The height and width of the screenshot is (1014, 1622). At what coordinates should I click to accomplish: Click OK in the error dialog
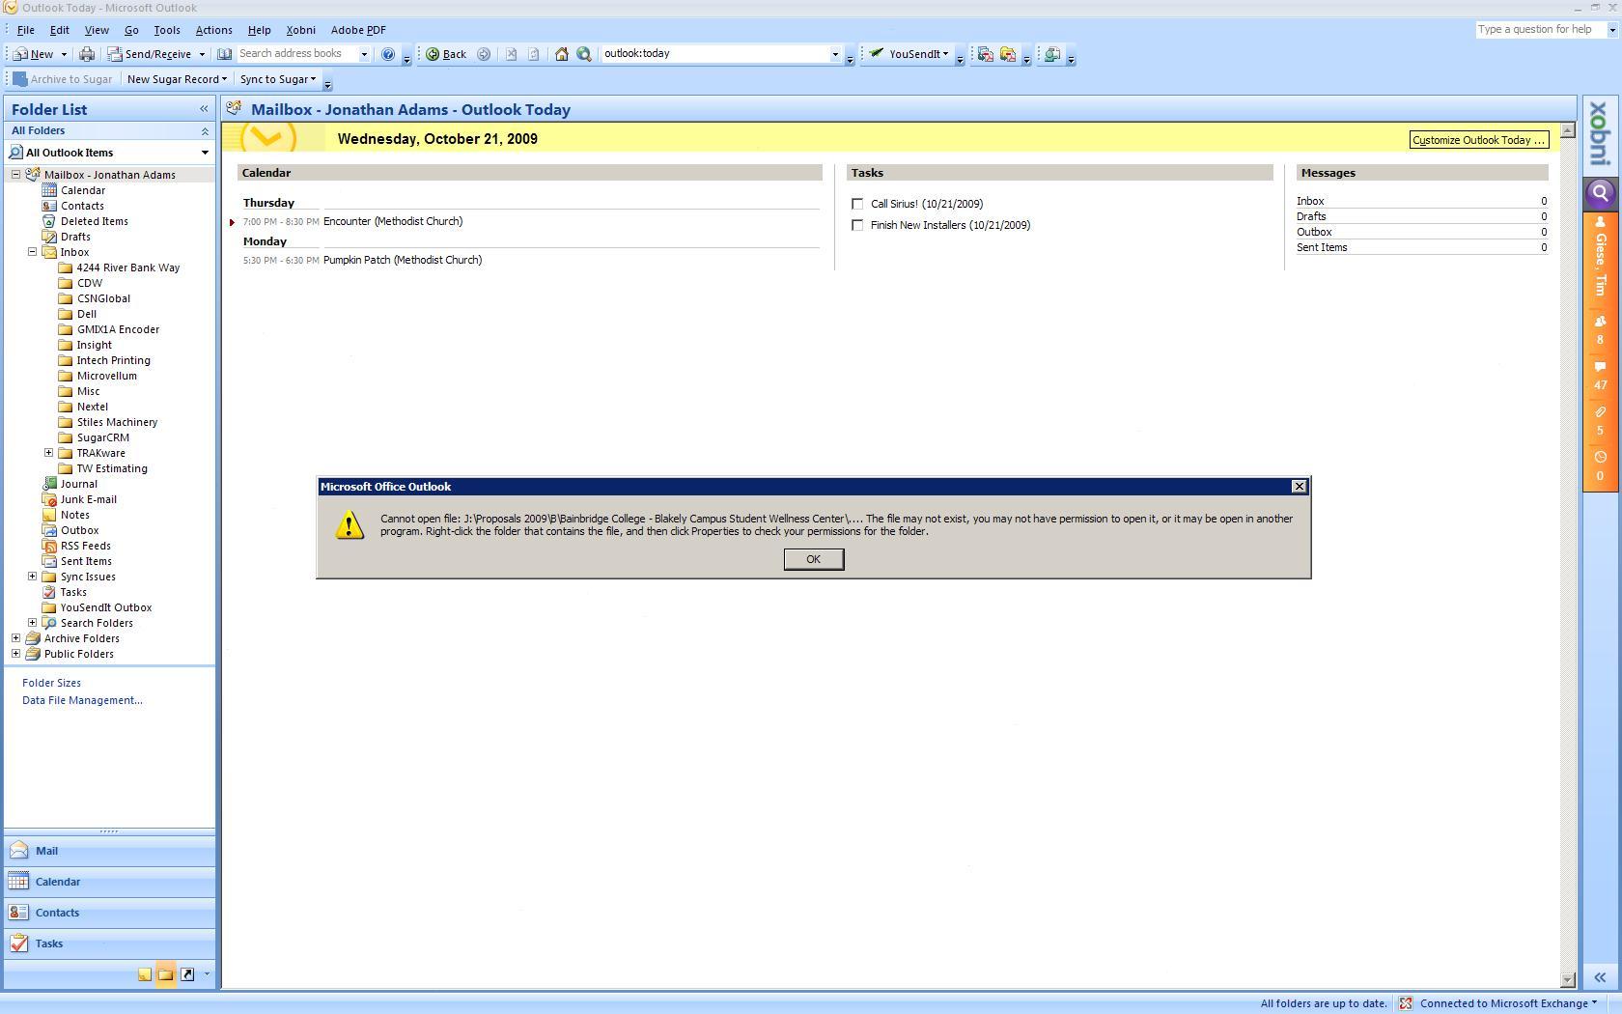coord(813,559)
